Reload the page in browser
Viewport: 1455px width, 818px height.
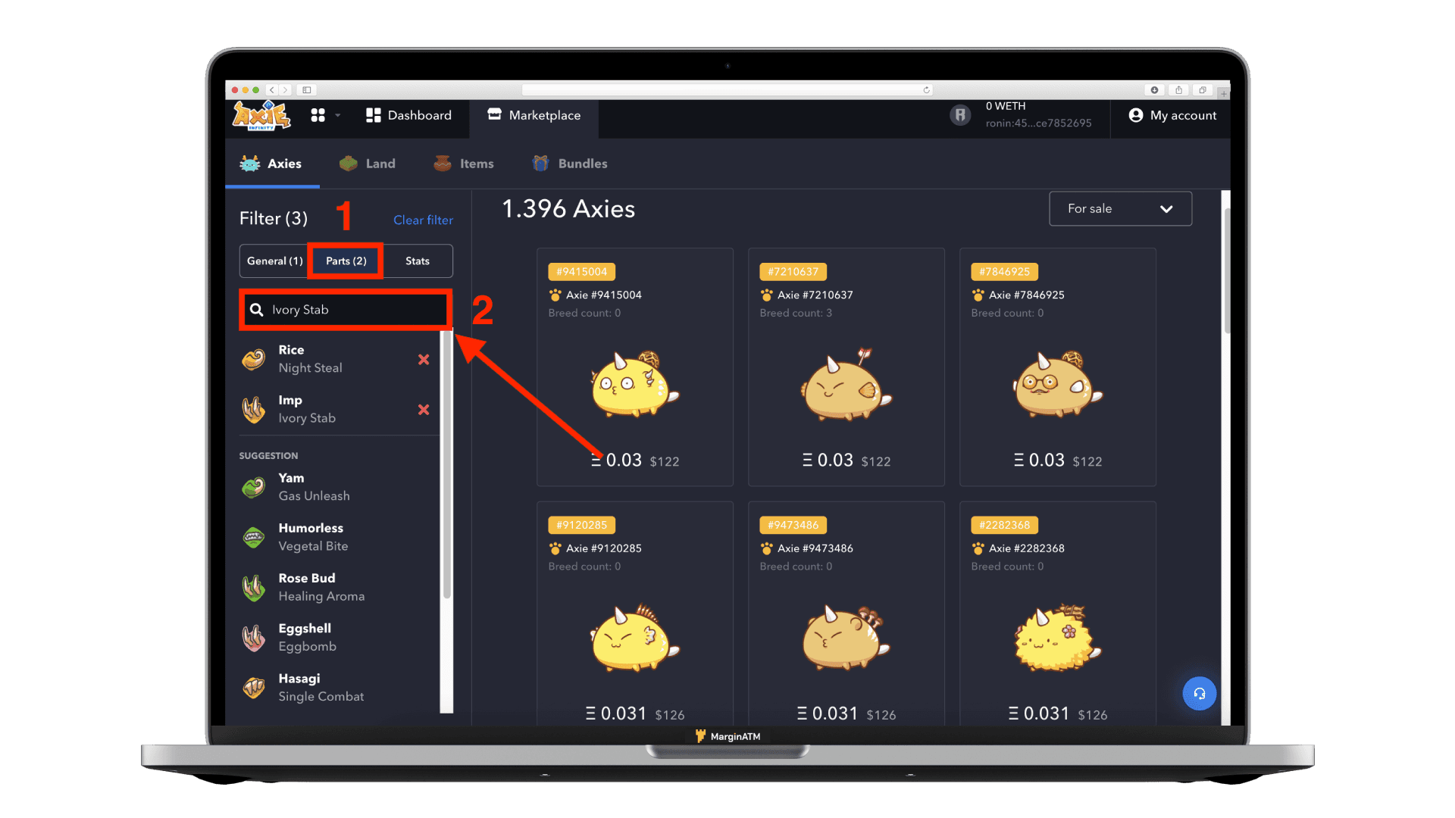pyautogui.click(x=926, y=90)
